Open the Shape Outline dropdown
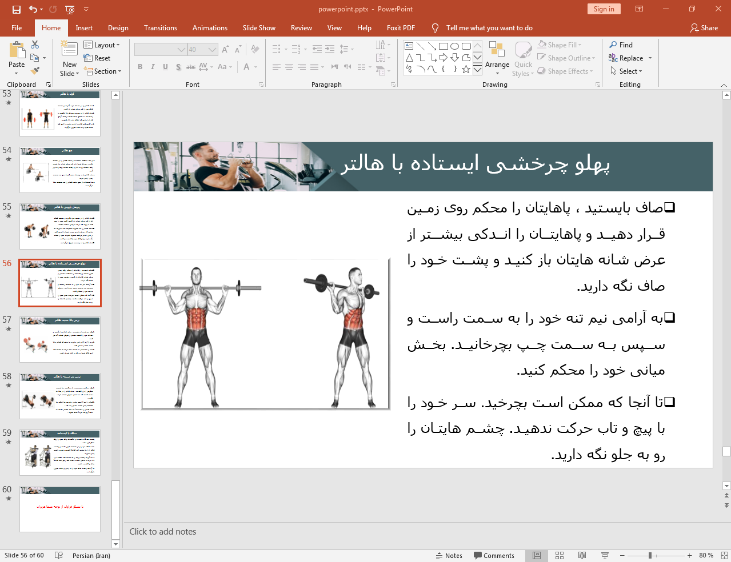 click(x=566, y=58)
